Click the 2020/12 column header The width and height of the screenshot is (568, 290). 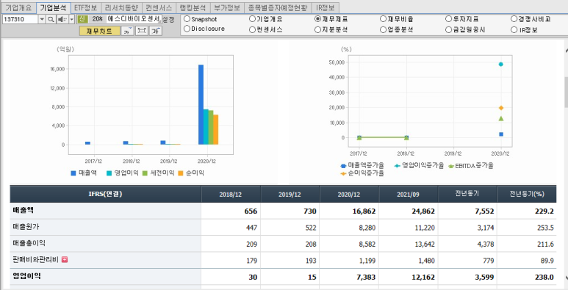[x=349, y=194]
